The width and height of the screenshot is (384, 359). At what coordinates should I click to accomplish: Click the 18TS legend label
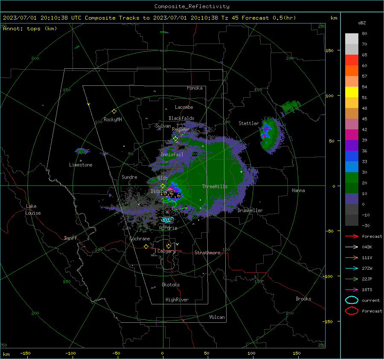point(367,290)
